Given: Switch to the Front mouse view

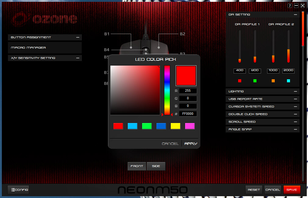Looking at the screenshot, I should (137, 166).
